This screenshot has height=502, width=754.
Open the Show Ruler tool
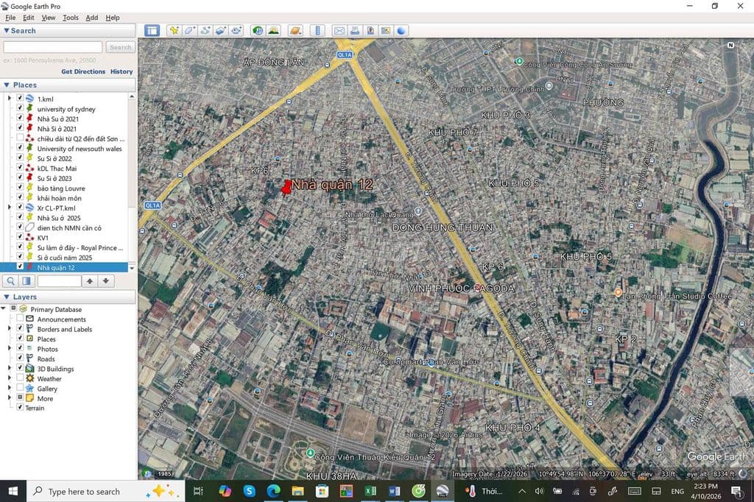318,31
